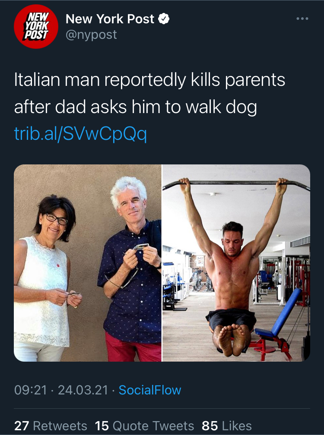Follow the trib.al/SVwCpQq article link

(x=80, y=134)
